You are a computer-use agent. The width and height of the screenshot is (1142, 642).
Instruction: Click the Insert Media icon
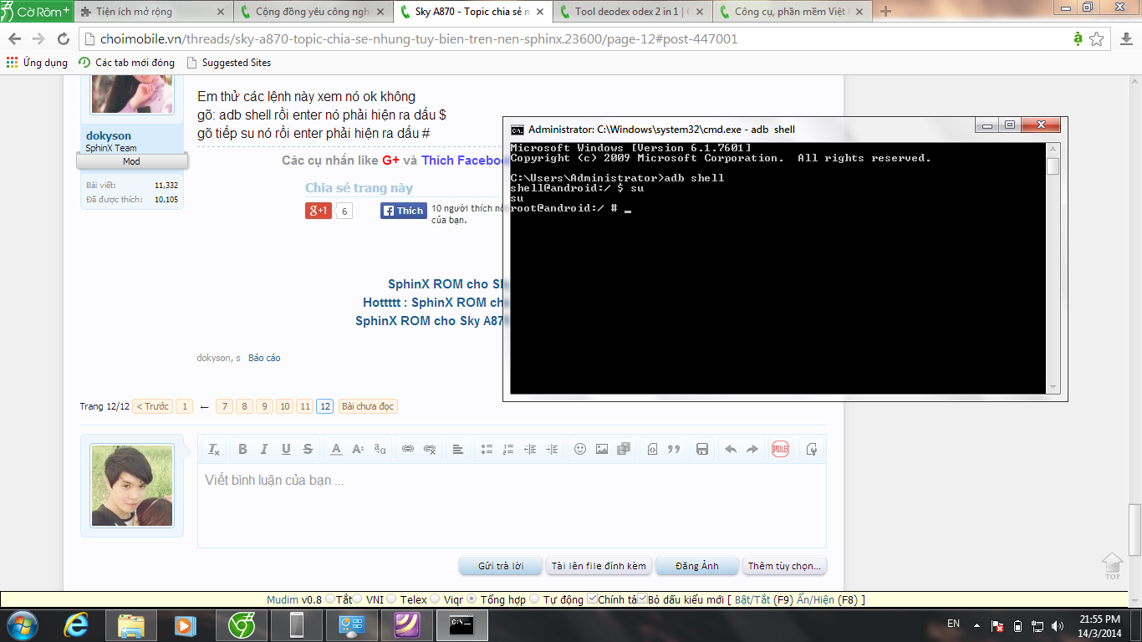624,449
